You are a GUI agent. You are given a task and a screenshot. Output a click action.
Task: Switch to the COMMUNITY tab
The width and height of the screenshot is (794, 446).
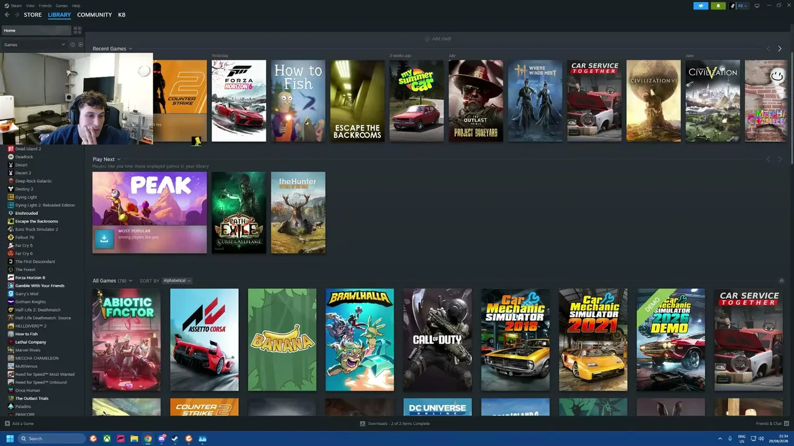coord(94,15)
